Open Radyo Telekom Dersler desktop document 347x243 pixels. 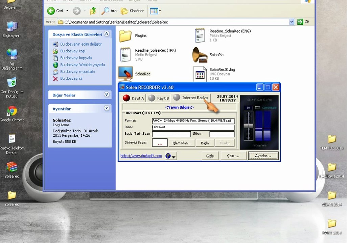12,144
